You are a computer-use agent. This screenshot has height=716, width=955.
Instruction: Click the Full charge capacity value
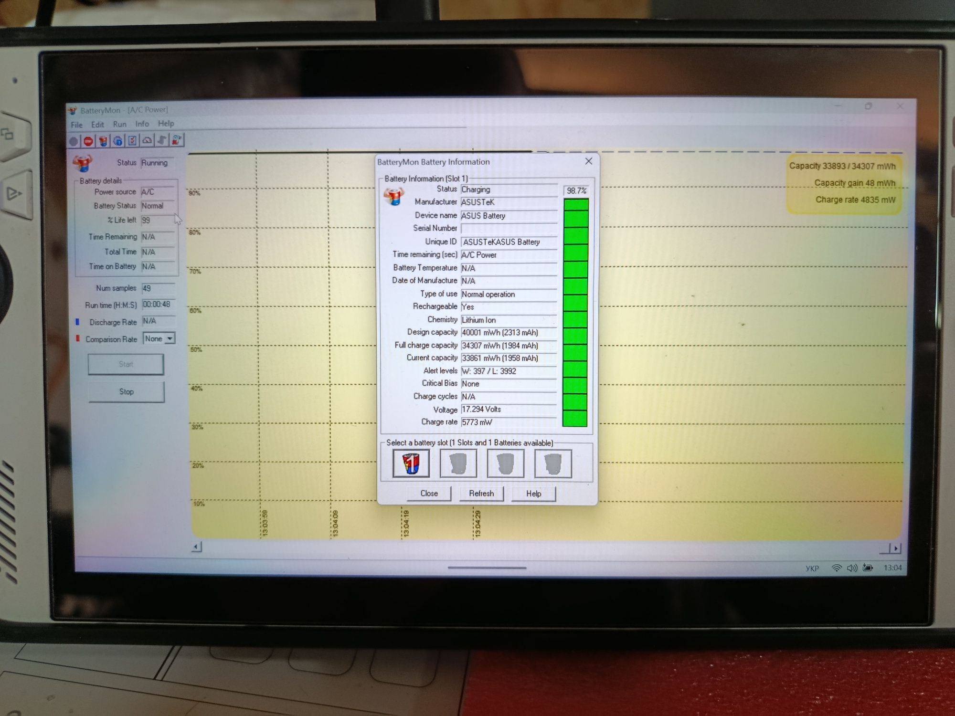pyautogui.click(x=509, y=346)
